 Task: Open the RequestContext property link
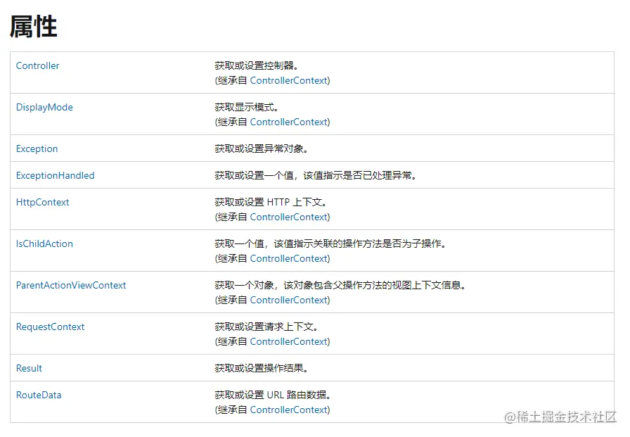click(x=50, y=327)
